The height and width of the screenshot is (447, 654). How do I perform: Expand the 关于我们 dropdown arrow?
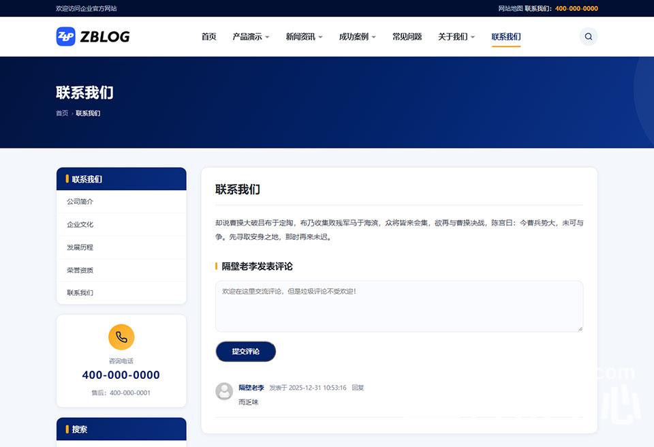473,37
